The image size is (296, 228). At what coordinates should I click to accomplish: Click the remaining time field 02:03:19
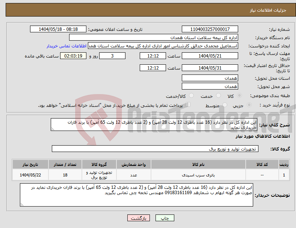click(73, 56)
